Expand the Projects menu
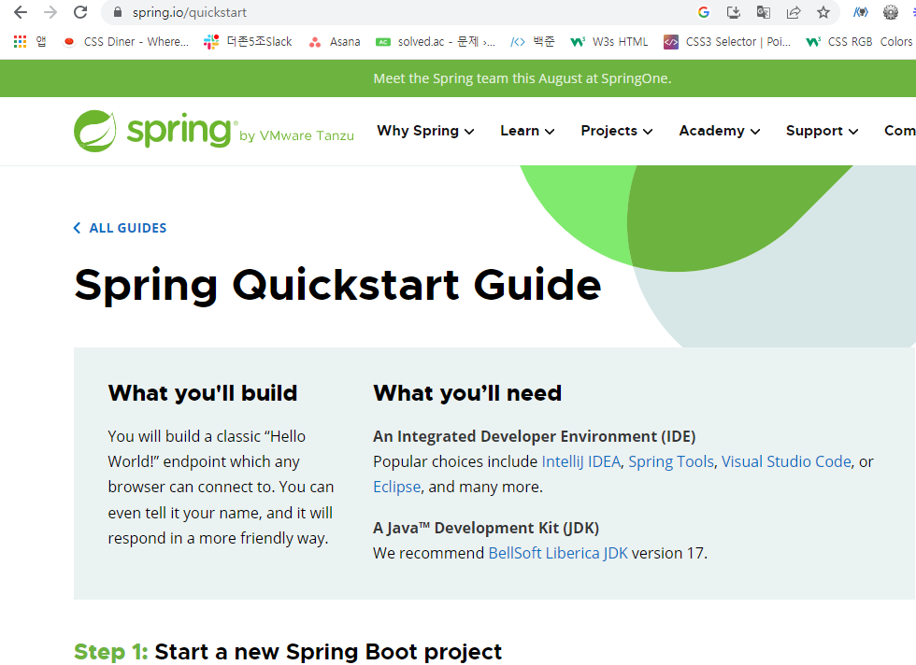Screen dimensions: 916x665 [616, 131]
